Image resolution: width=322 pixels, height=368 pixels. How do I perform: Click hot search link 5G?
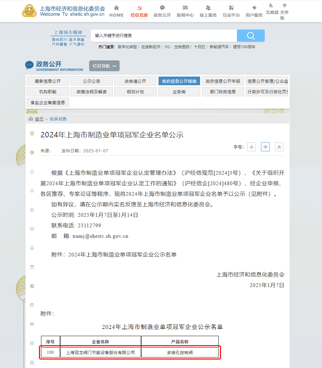(x=167, y=47)
